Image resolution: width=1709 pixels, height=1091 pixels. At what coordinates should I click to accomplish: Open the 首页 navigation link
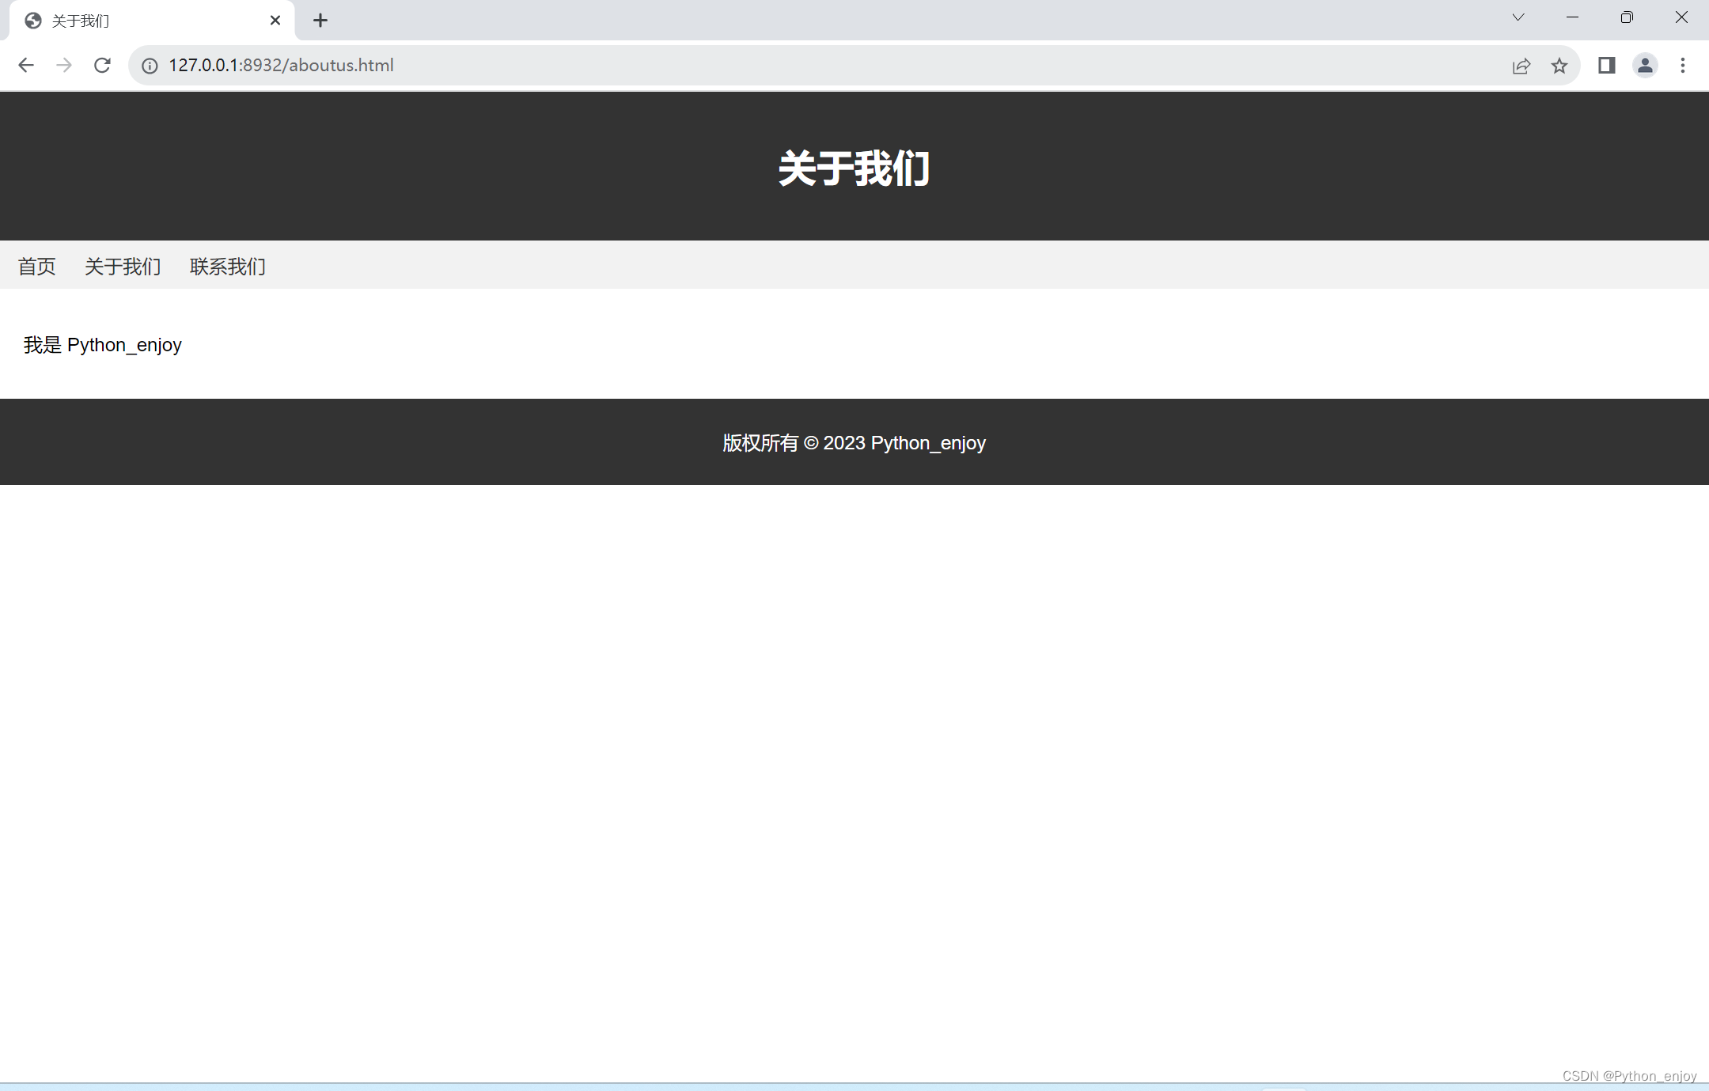(37, 267)
